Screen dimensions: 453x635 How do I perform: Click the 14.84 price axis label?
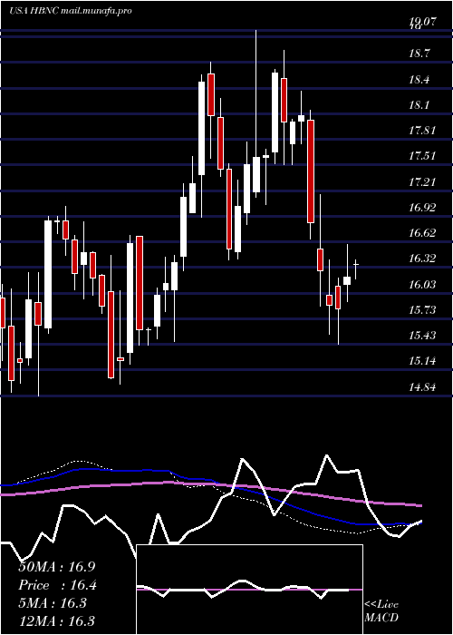pyautogui.click(x=421, y=386)
